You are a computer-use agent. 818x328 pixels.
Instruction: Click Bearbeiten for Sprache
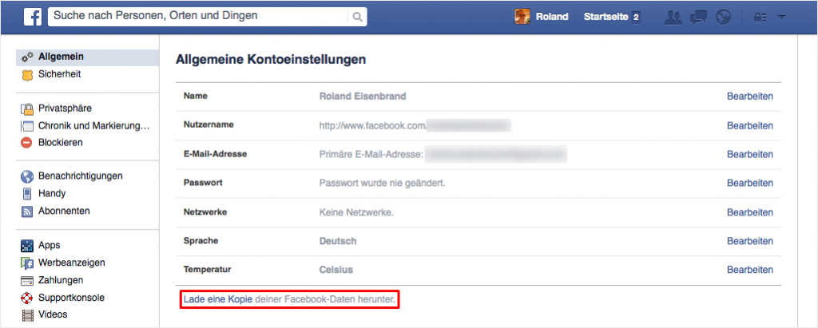click(x=749, y=241)
